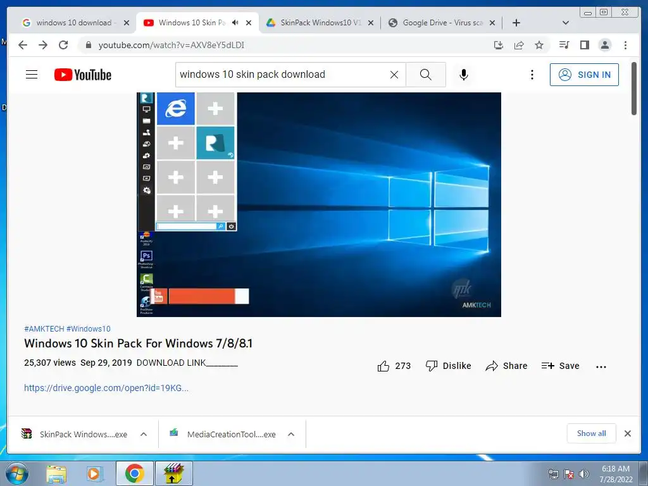Dislike the video

pos(449,366)
